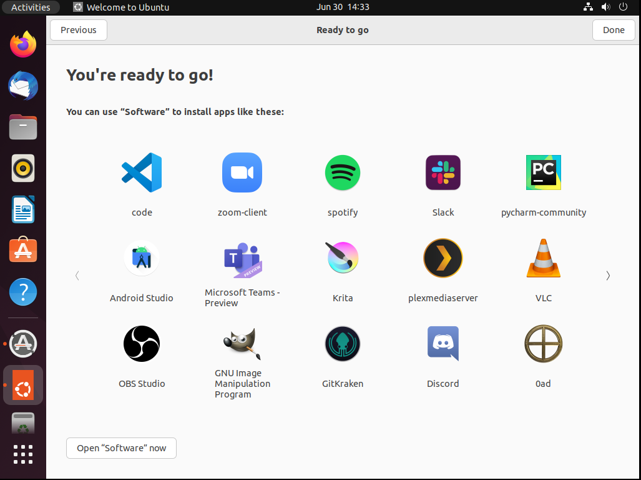Screen dimensions: 641x480
Task: Click the pycharm-community icon
Action: (x=544, y=172)
